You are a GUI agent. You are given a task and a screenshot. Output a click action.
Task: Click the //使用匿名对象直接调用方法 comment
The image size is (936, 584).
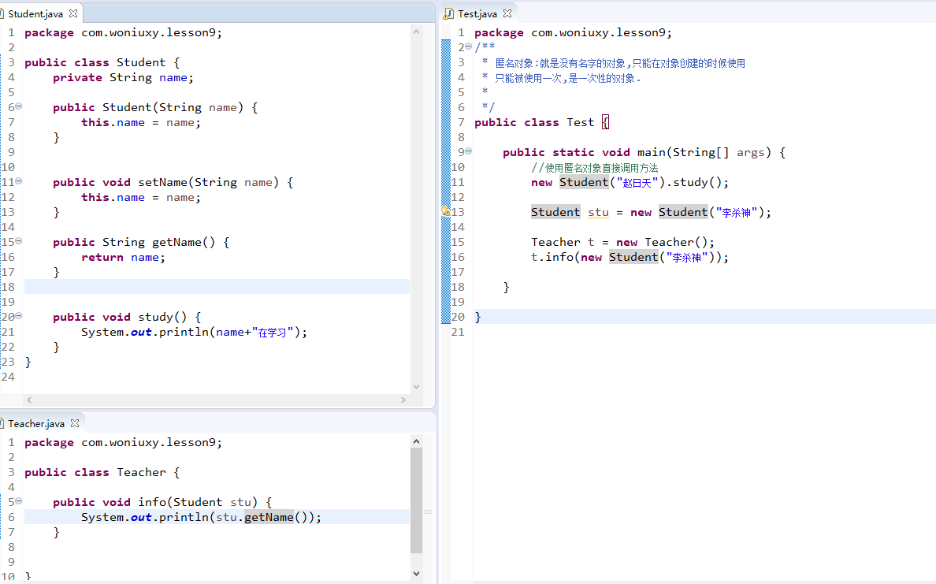pos(595,168)
